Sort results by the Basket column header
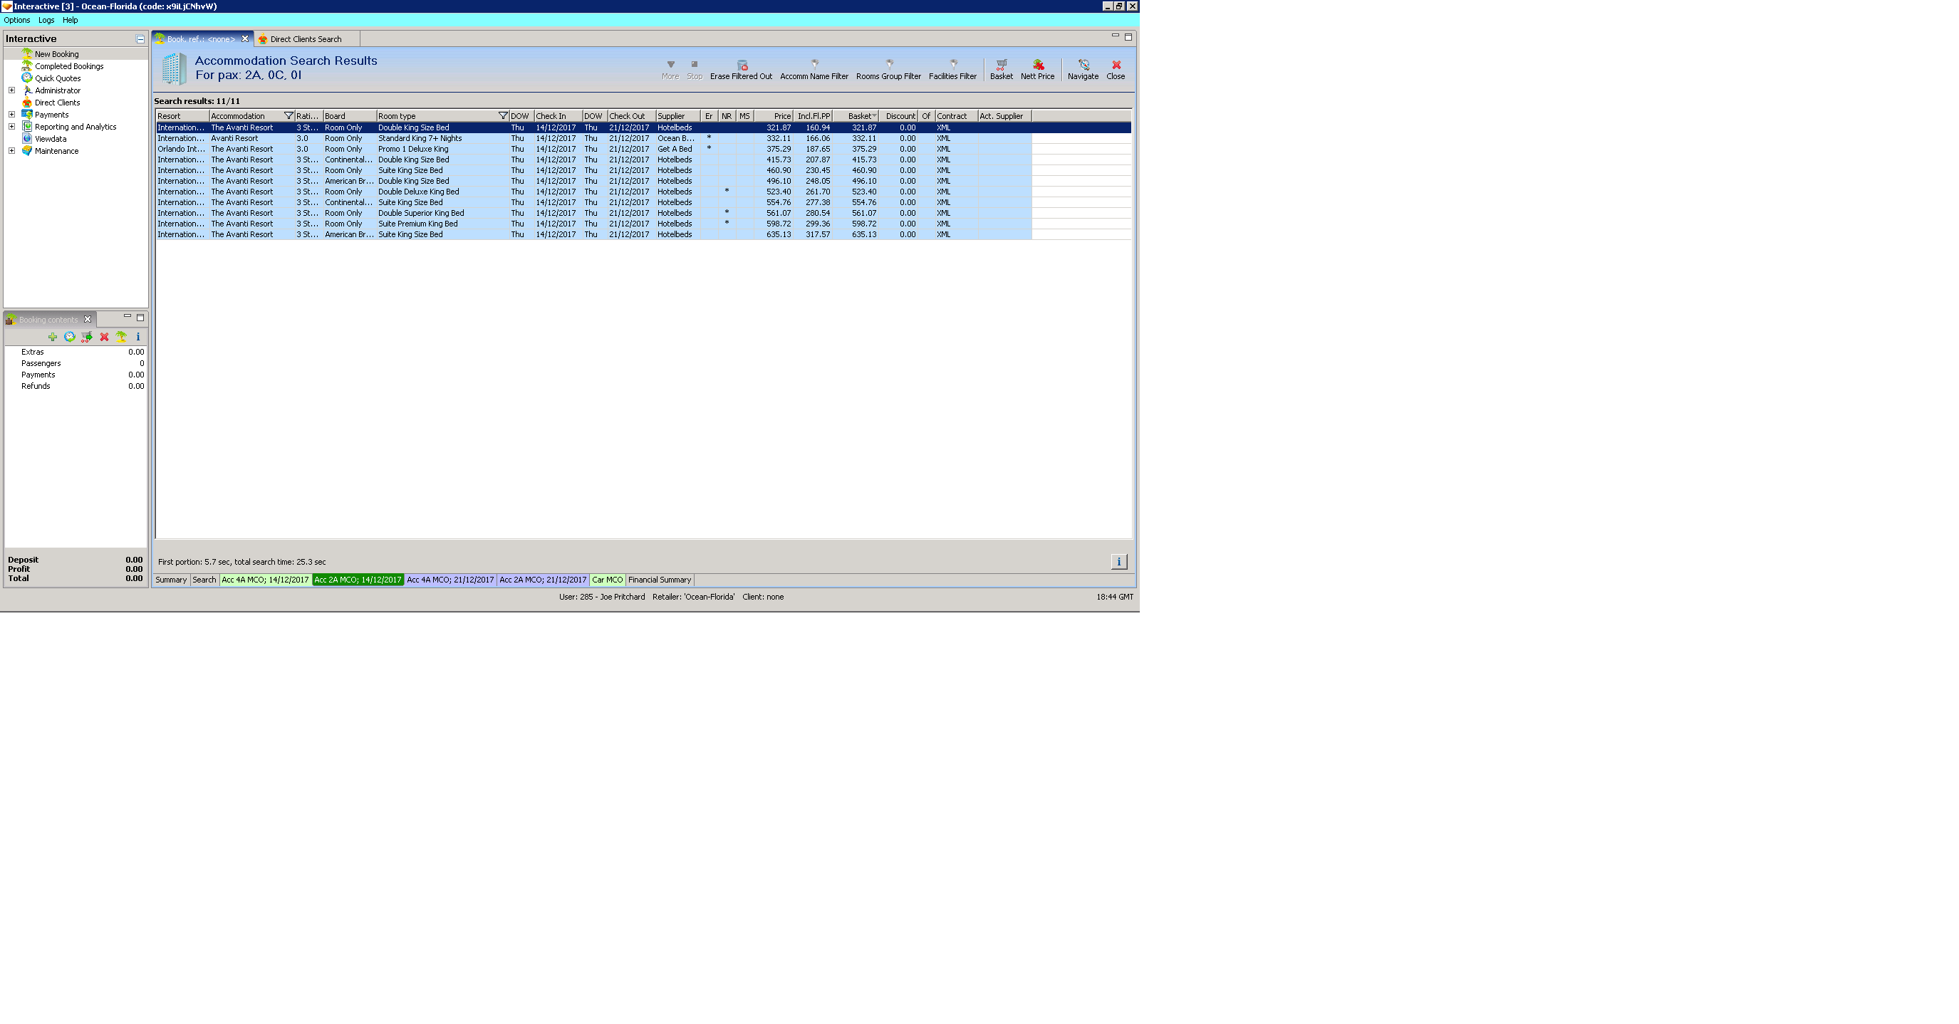The width and height of the screenshot is (1959, 1024). click(858, 116)
